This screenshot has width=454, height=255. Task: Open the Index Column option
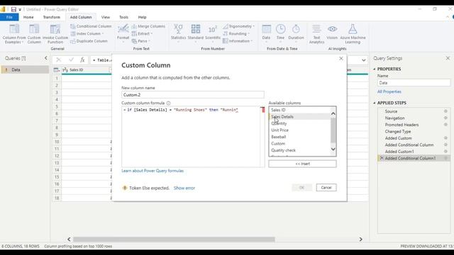[x=87, y=34]
